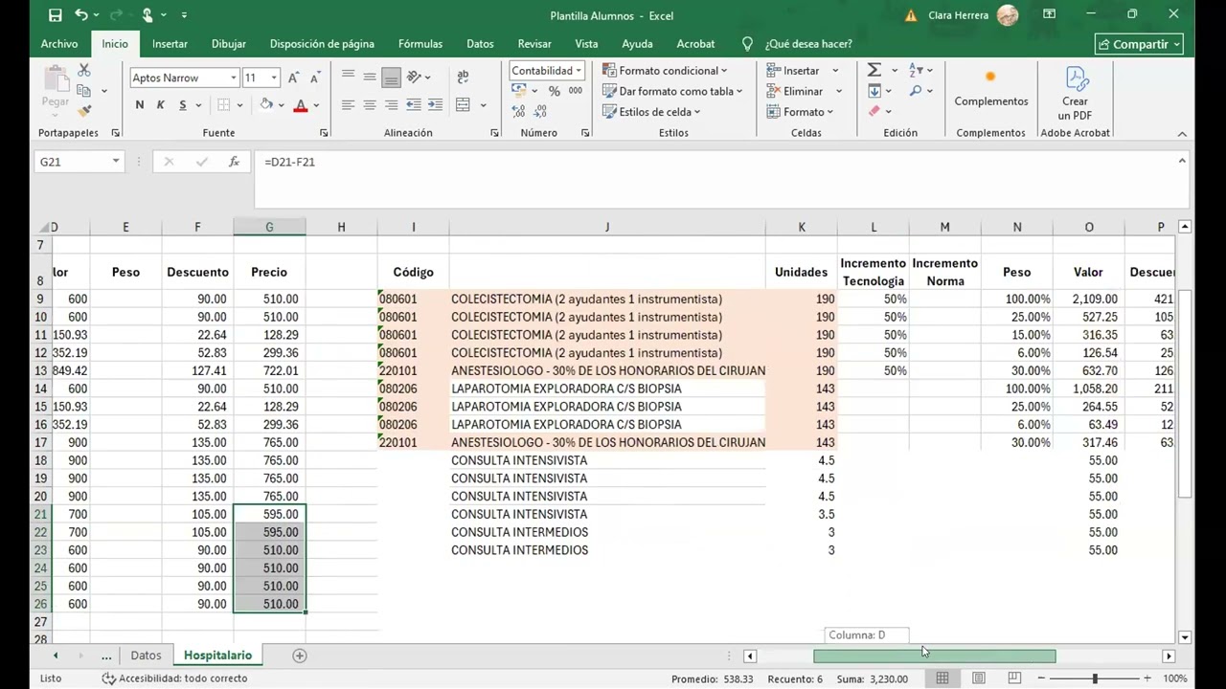Open the font name dropdown Aptos Narrow
The image size is (1226, 689).
(233, 78)
